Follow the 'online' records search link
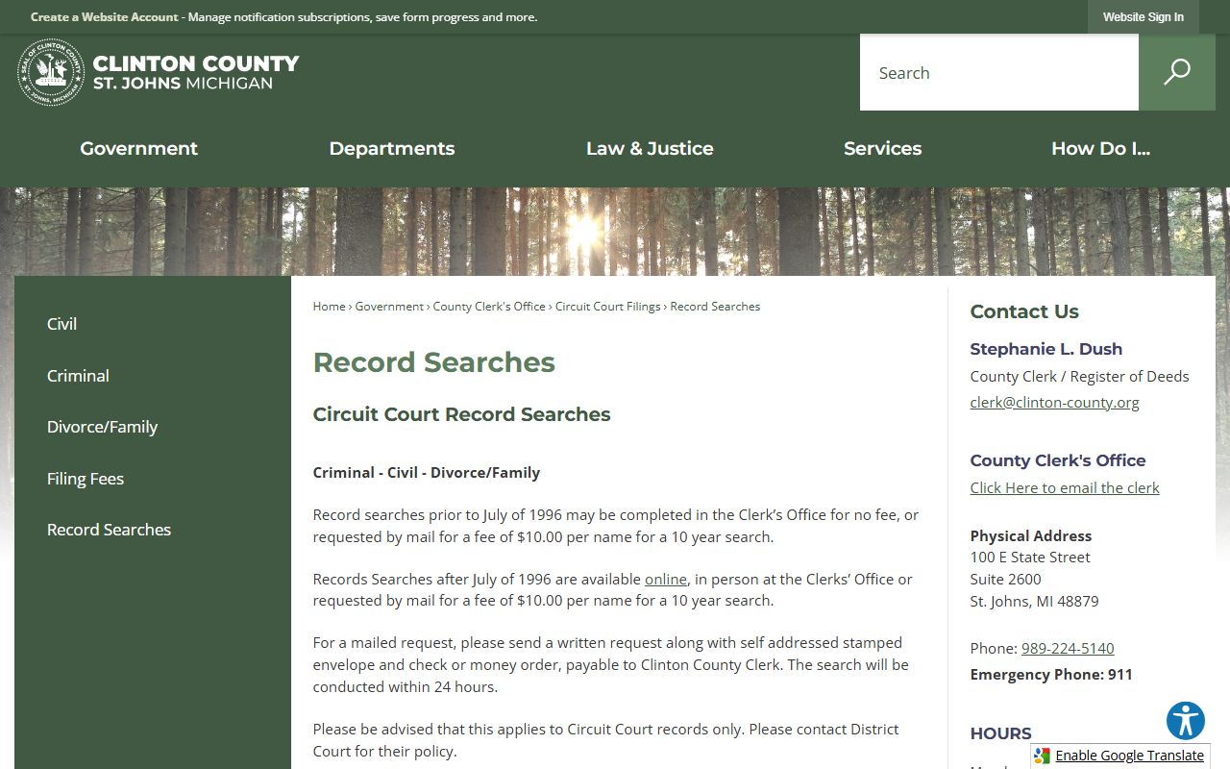Image resolution: width=1230 pixels, height=769 pixels. pos(666,579)
